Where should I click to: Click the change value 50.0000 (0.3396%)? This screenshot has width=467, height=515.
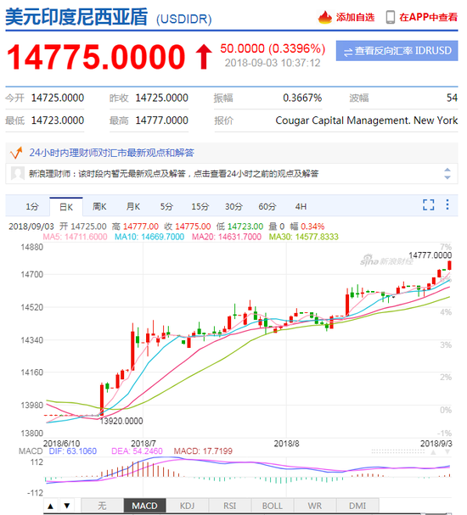273,48
